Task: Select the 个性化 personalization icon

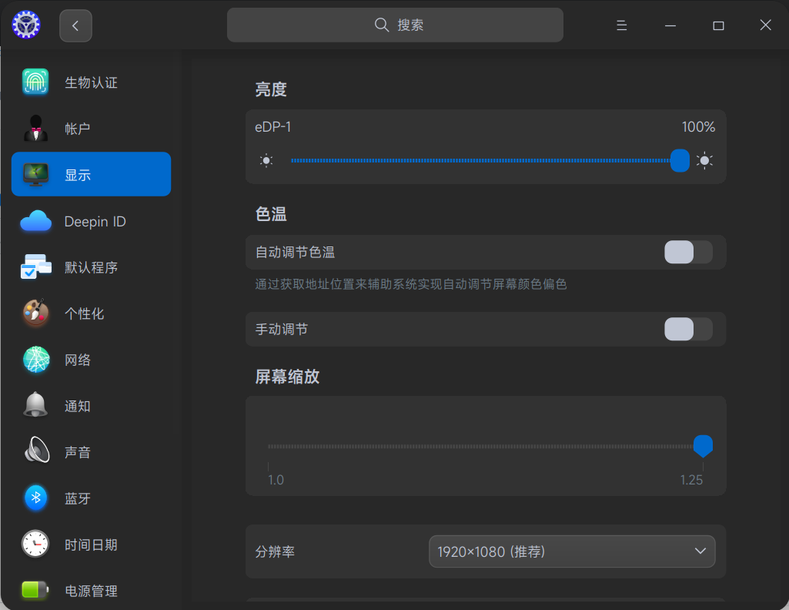Action: pyautogui.click(x=35, y=313)
